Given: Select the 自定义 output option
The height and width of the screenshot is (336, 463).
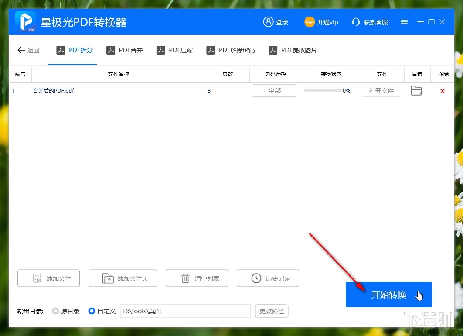Looking at the screenshot, I should point(91,311).
